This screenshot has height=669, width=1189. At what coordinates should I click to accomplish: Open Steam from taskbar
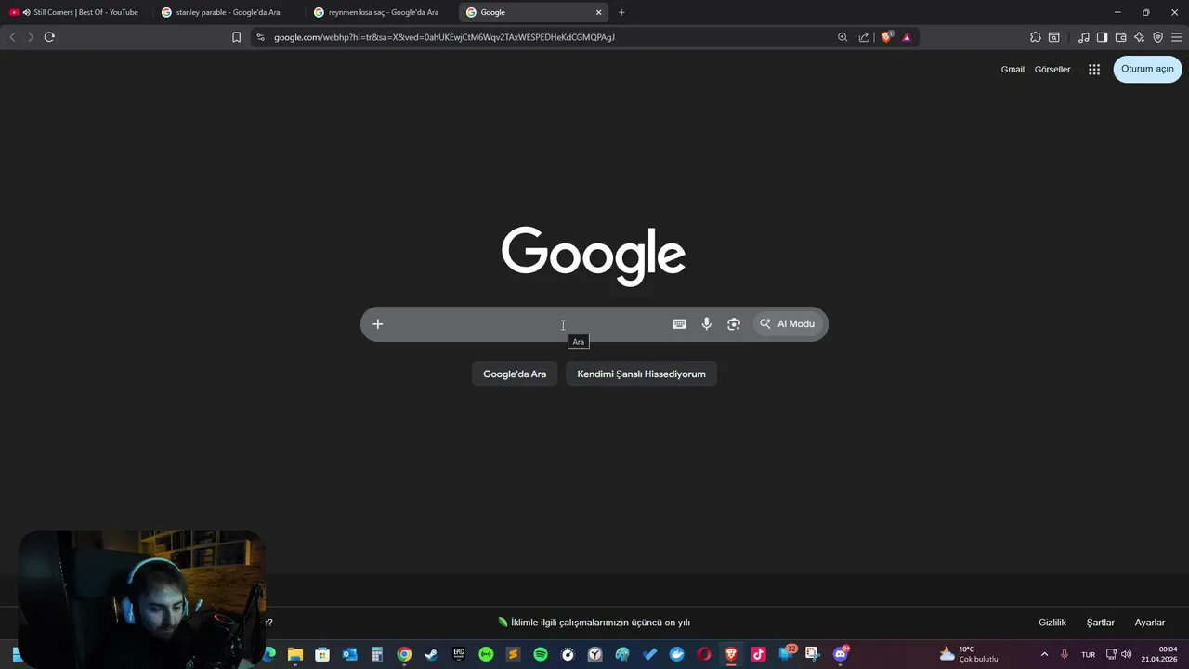(x=431, y=654)
